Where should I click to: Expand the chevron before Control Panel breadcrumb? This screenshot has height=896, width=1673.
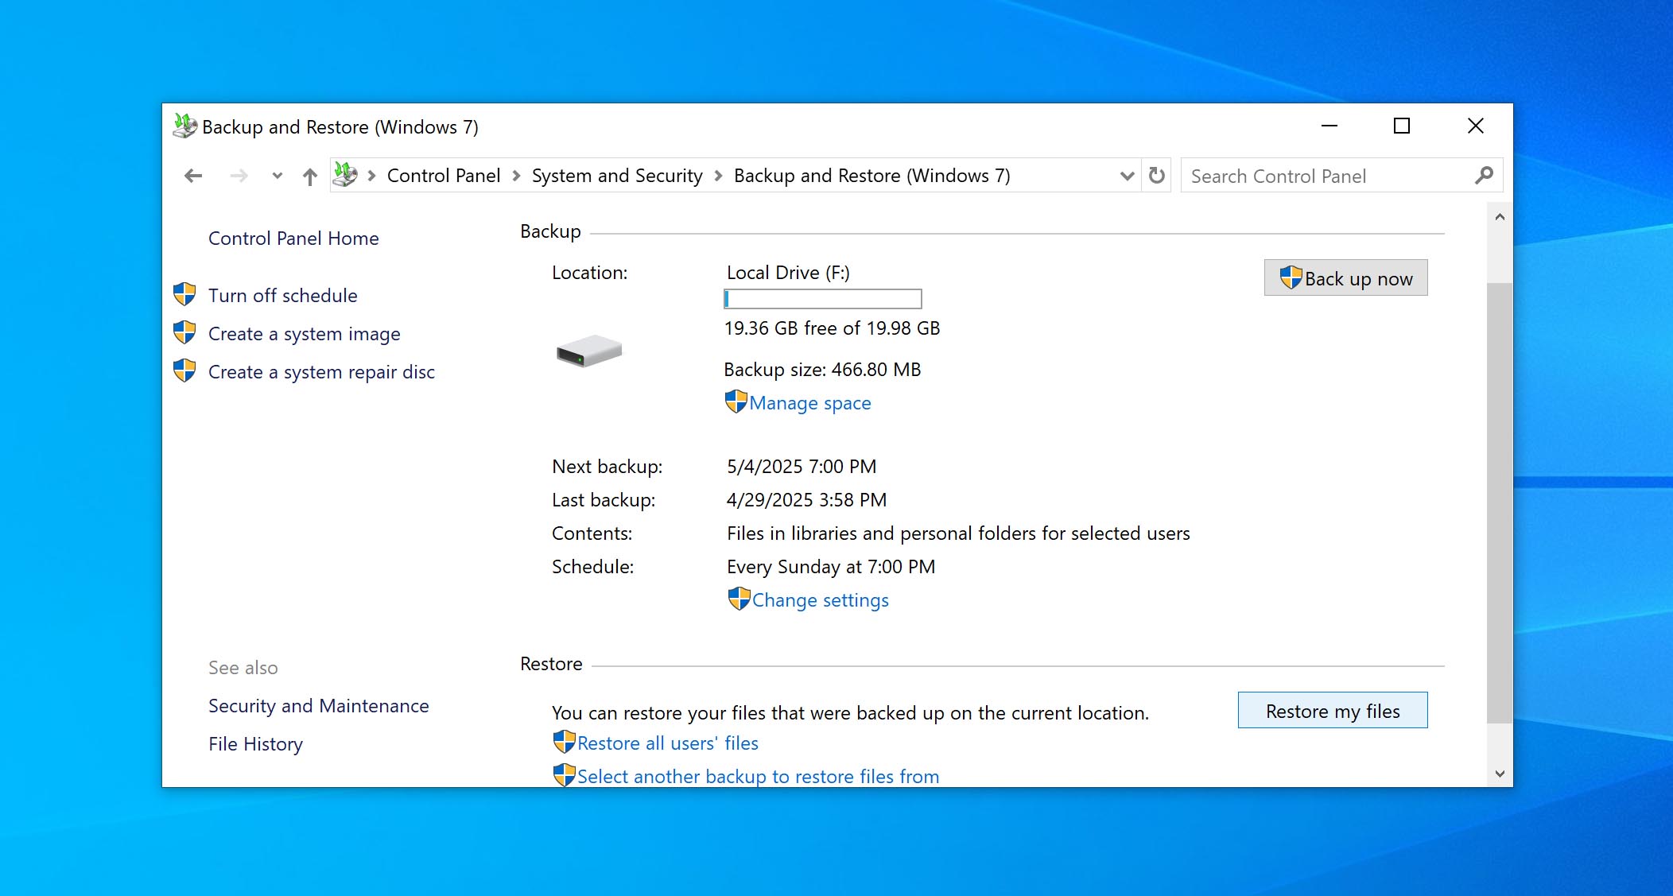(371, 176)
